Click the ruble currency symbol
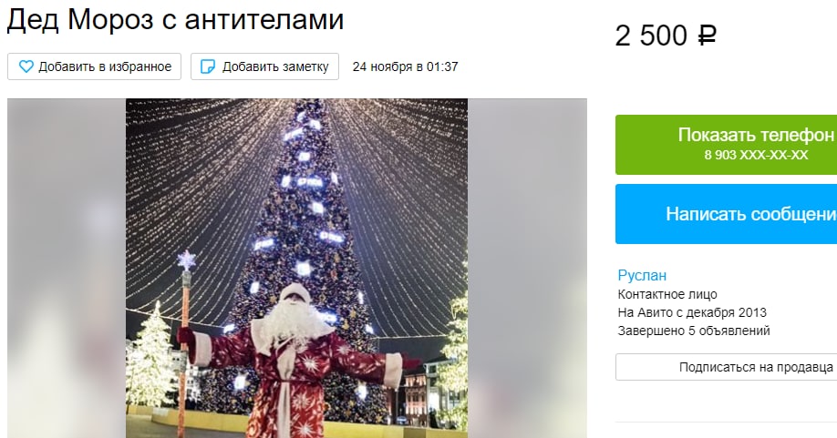This screenshot has width=837, height=438. [707, 36]
